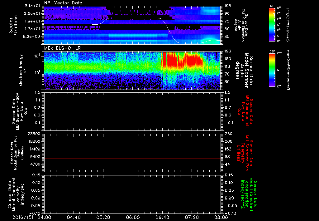
Task: Click the '04:00' time axis label
Action: click(44, 217)
